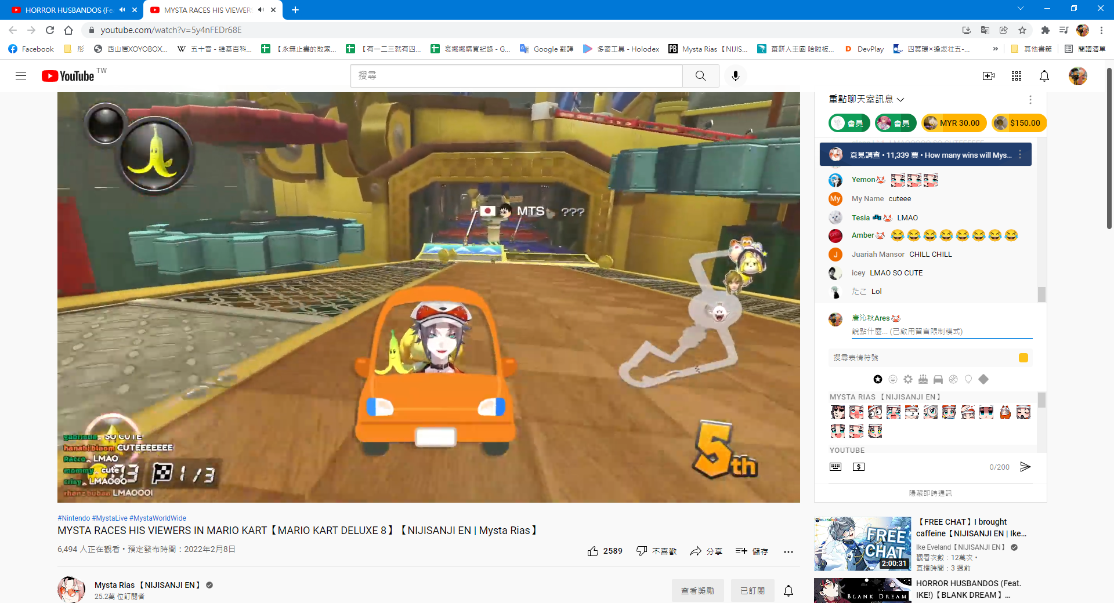The height and width of the screenshot is (603, 1114).
Task: Open the notifications bell in the header
Action: [x=1044, y=76]
